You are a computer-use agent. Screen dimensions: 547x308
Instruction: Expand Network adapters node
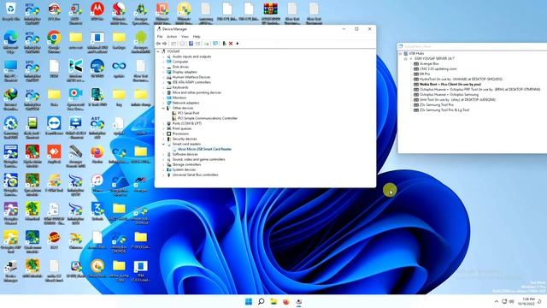(163, 103)
